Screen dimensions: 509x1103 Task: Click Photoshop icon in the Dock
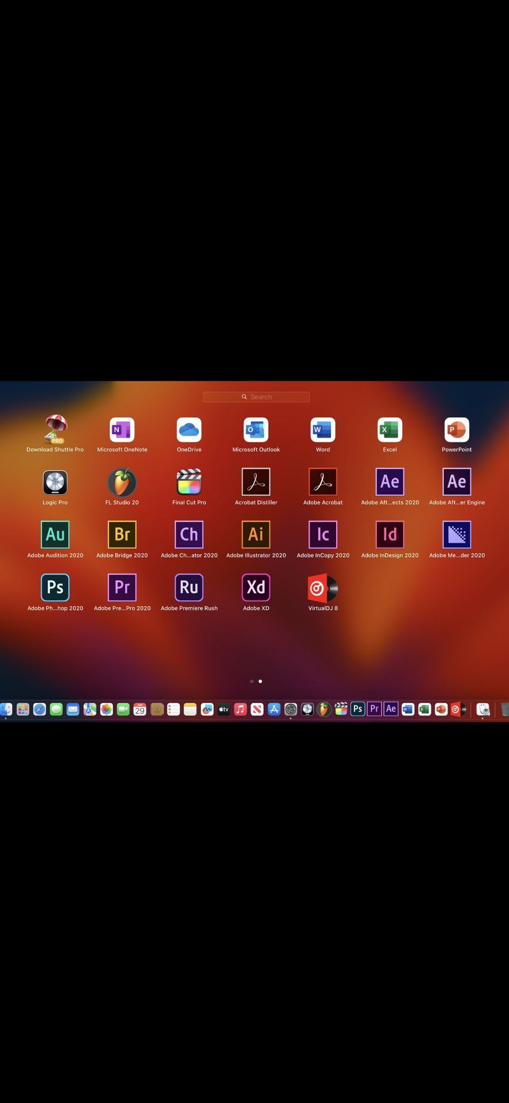358,709
